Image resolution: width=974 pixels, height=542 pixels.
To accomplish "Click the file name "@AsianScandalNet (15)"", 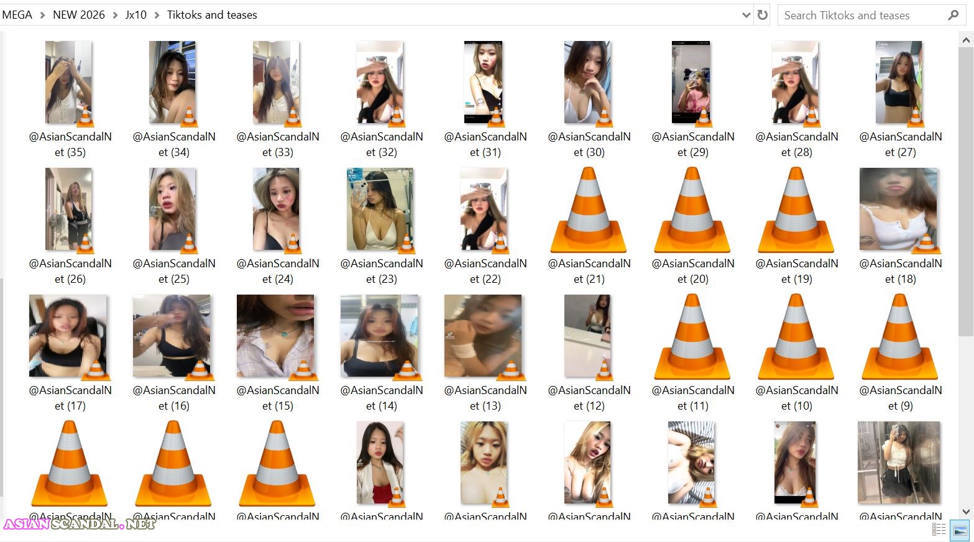I will pyautogui.click(x=278, y=398).
